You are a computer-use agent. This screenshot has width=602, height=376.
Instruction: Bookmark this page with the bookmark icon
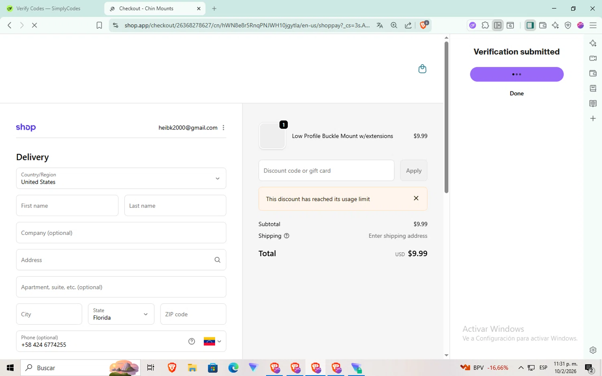(99, 25)
